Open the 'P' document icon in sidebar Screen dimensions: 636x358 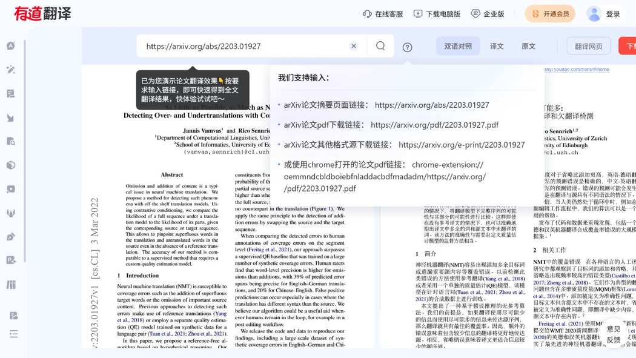(11, 260)
